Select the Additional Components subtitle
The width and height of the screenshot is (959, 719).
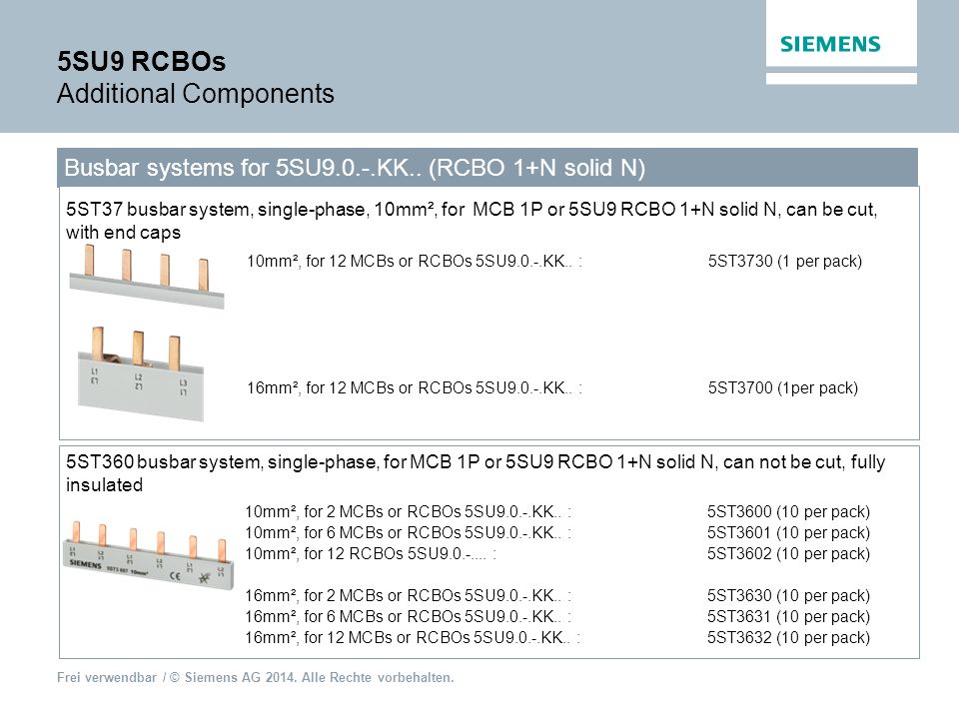point(196,94)
